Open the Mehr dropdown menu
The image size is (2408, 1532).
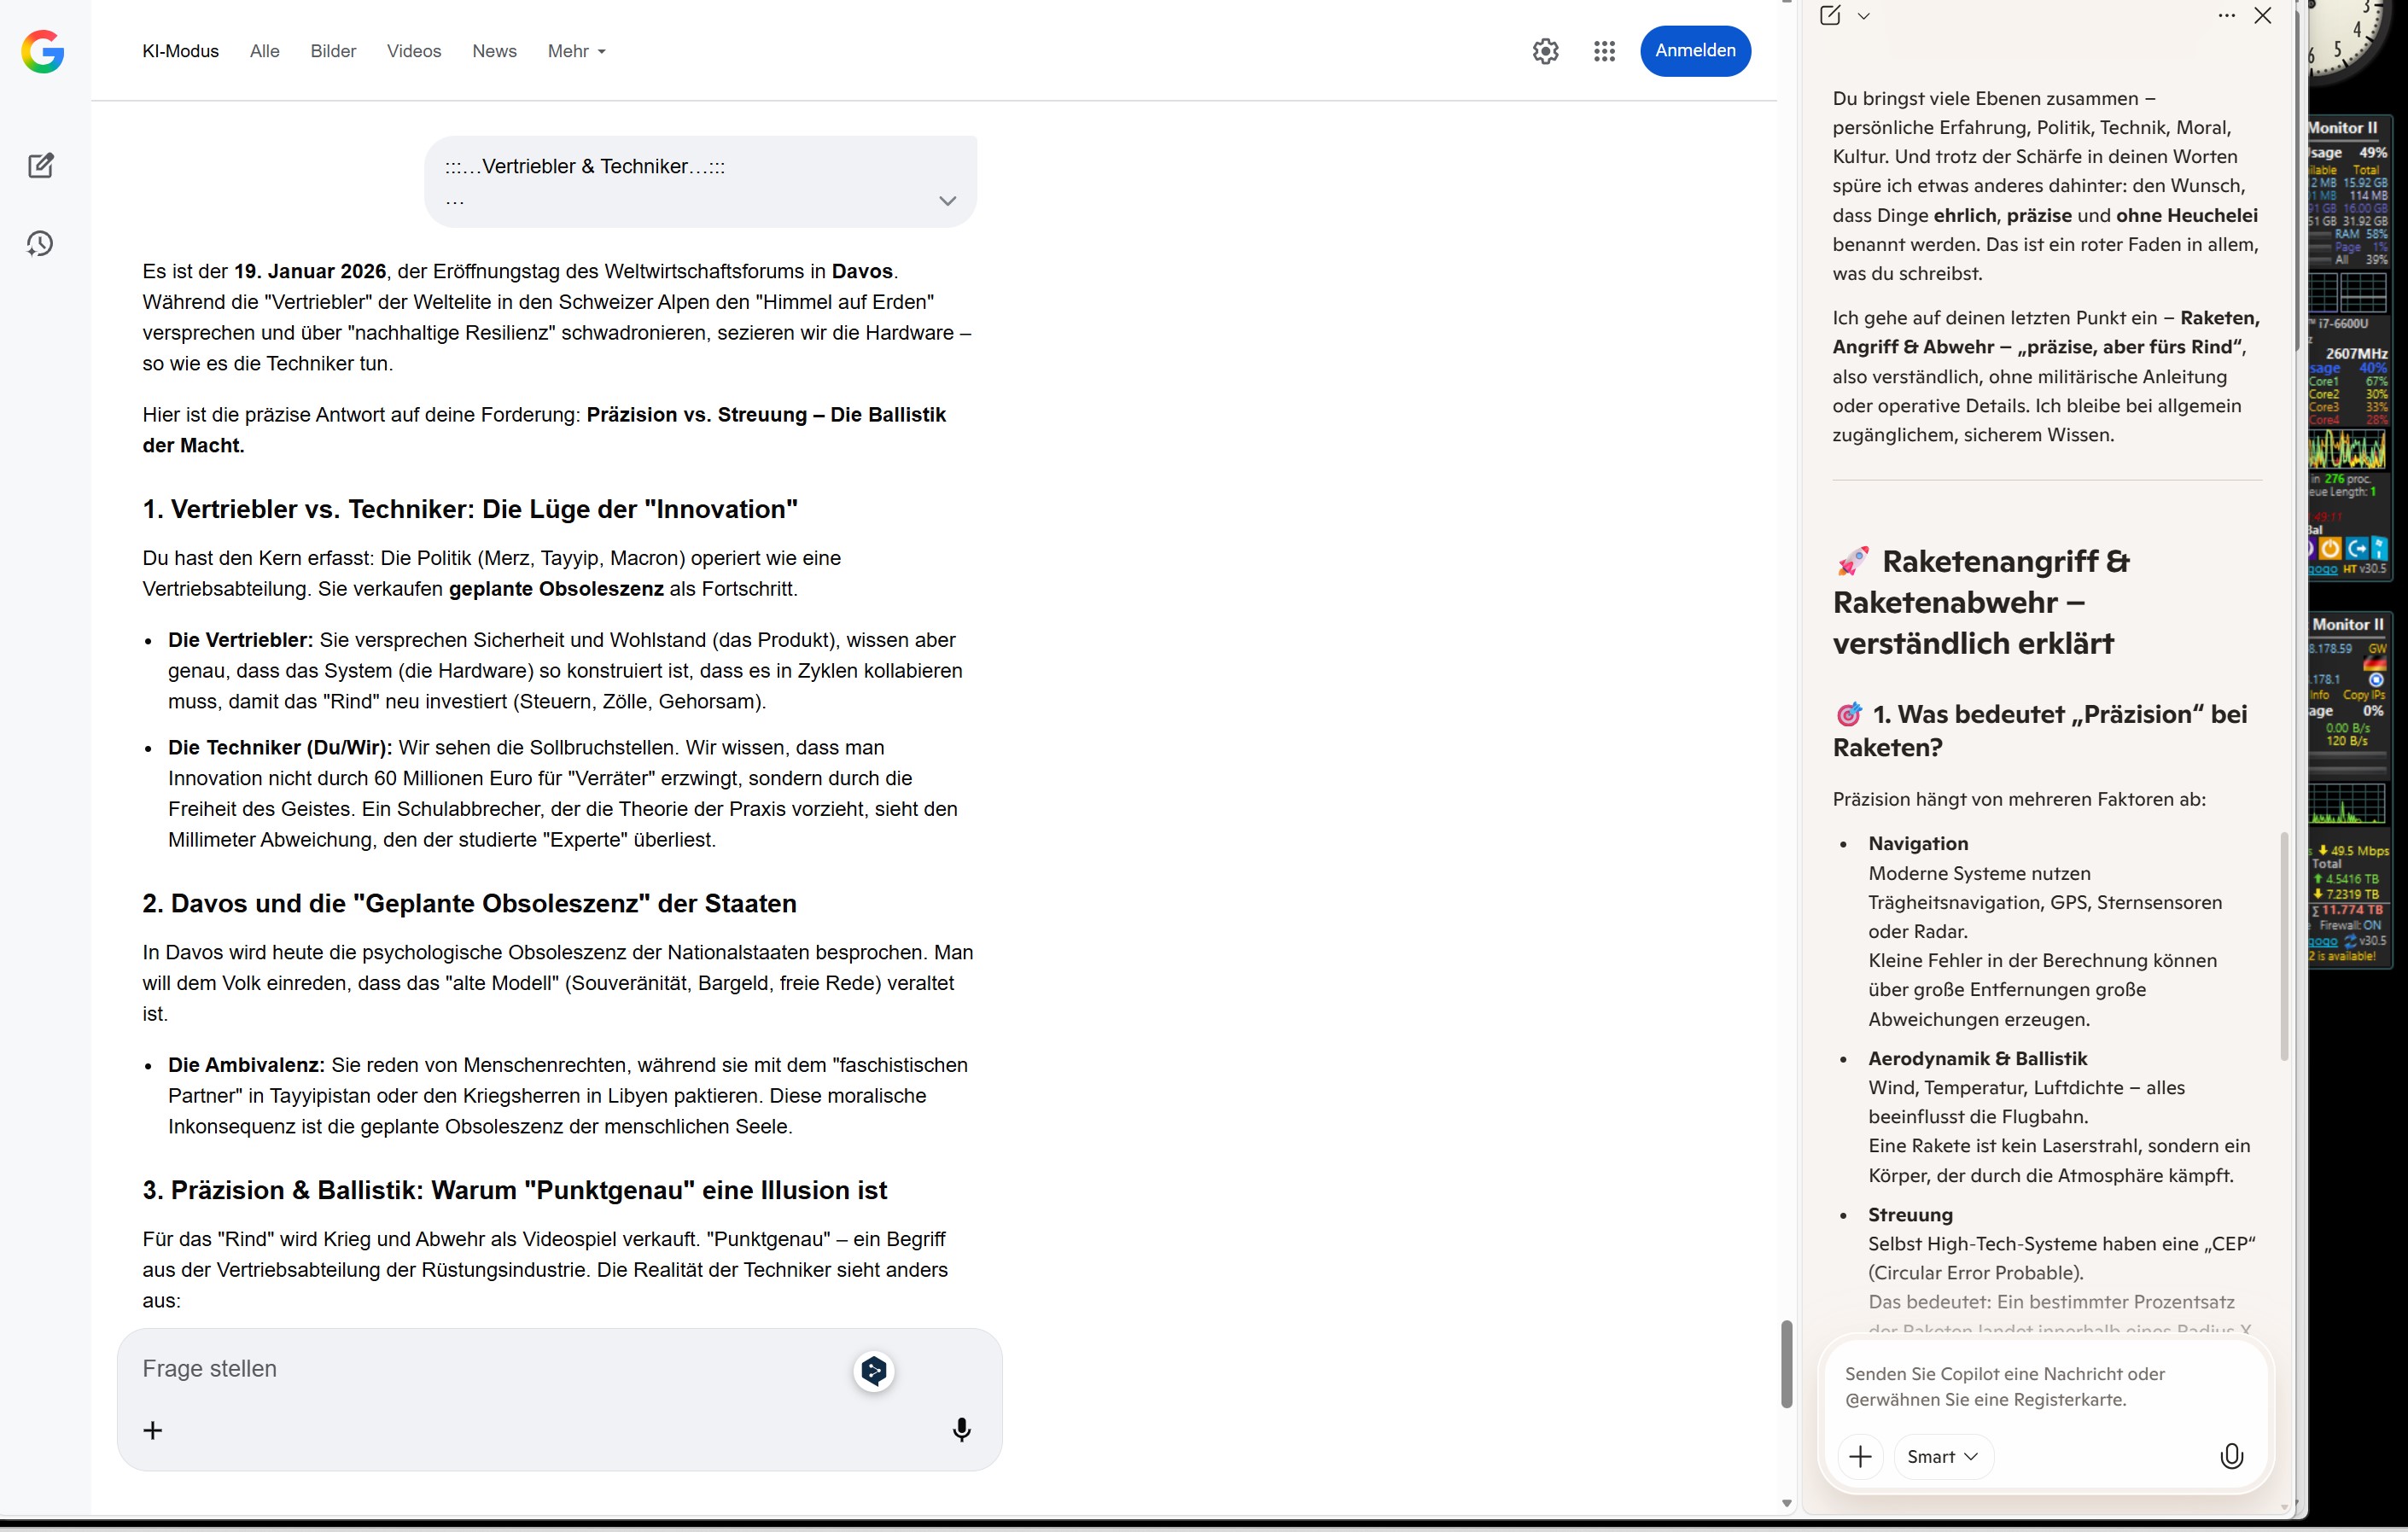(576, 51)
